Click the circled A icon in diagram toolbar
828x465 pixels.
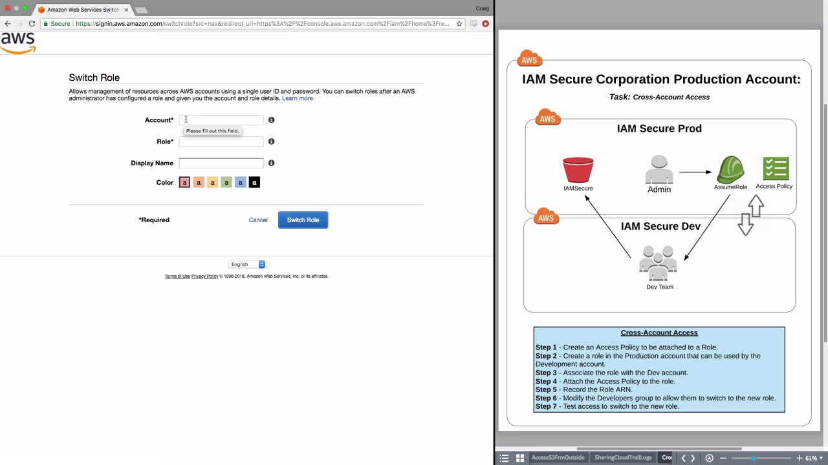click(709, 458)
